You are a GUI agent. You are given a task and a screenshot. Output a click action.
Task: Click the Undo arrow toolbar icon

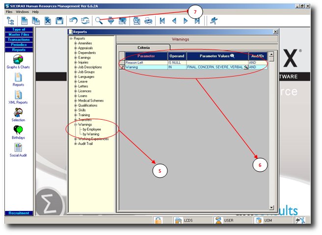[x=73, y=21]
